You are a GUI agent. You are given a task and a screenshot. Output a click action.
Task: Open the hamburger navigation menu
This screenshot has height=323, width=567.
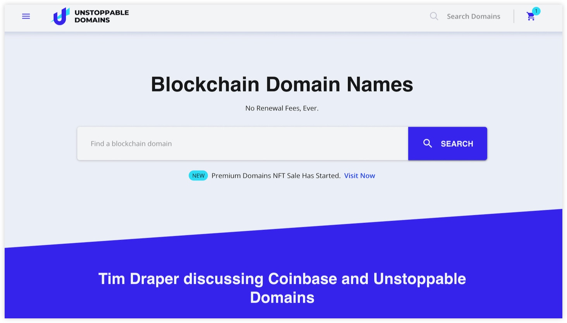(26, 16)
